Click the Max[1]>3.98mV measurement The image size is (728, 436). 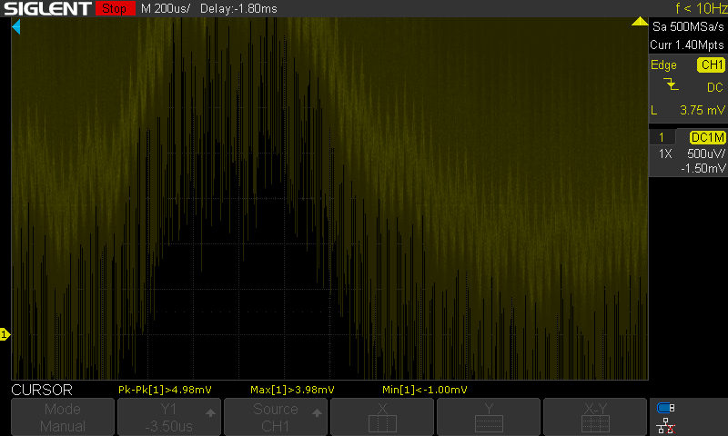click(x=292, y=390)
